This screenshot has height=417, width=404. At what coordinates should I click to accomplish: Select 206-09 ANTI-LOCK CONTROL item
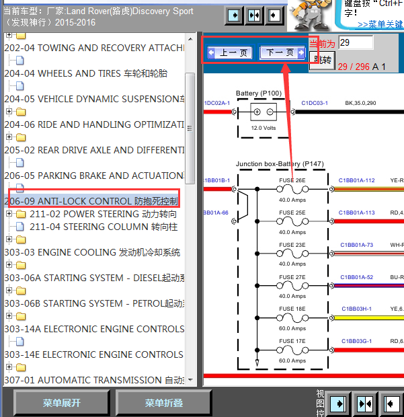click(91, 201)
